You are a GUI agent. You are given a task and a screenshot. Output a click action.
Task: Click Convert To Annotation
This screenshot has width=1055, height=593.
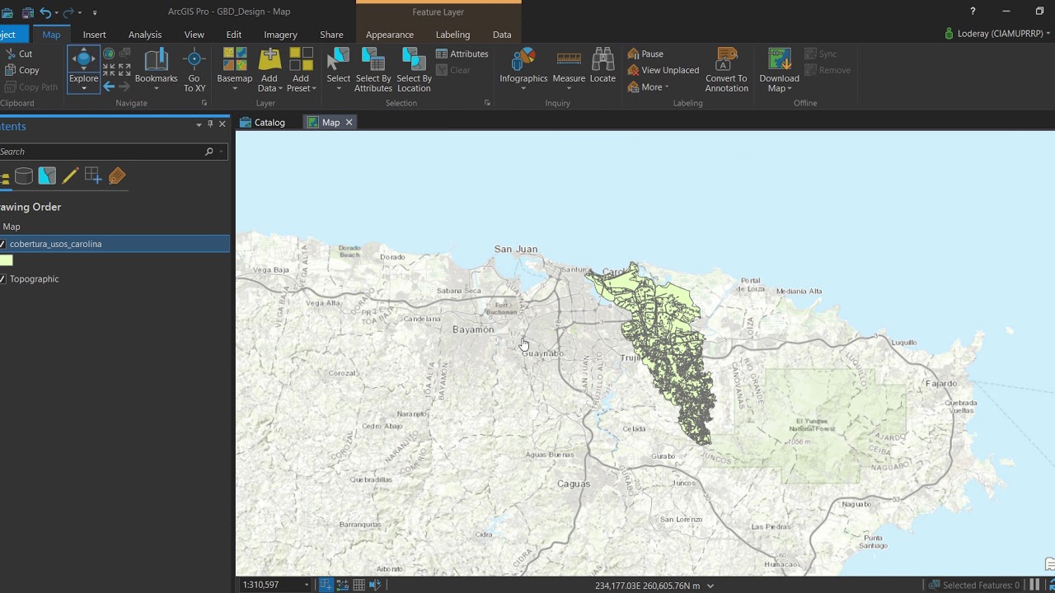tap(726, 69)
